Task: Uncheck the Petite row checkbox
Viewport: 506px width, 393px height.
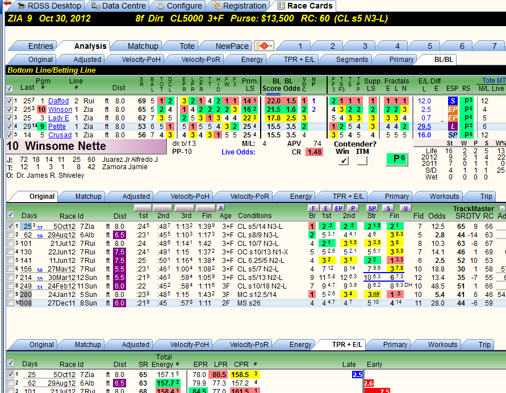Action: [x=9, y=127]
